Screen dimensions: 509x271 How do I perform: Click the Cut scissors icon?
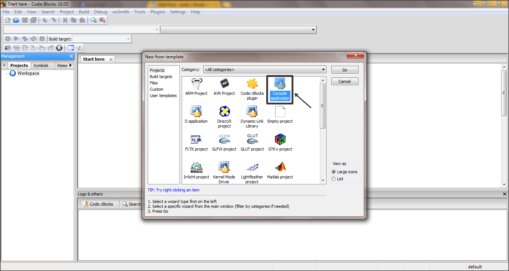[x=65, y=20]
